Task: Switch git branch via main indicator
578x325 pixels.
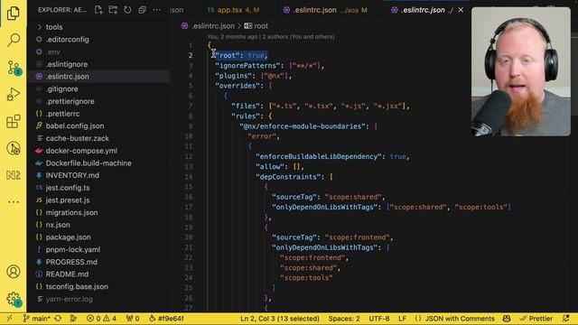Action: 36,319
